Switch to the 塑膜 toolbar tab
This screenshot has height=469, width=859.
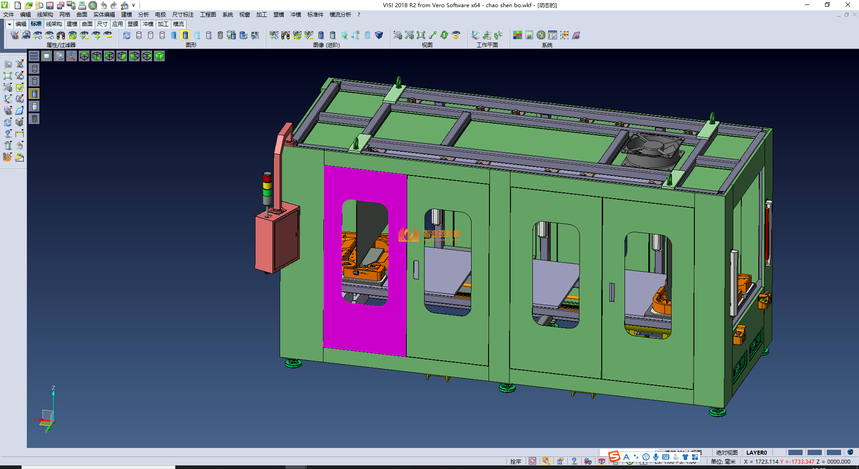coord(133,24)
